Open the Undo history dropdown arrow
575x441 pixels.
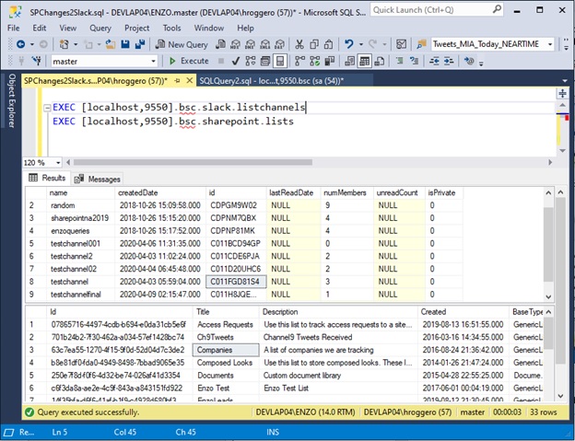coord(361,44)
